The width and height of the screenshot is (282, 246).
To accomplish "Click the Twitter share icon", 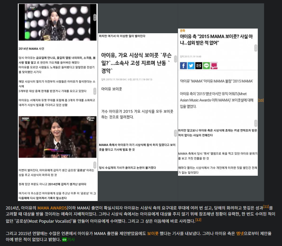I will [191, 66].
